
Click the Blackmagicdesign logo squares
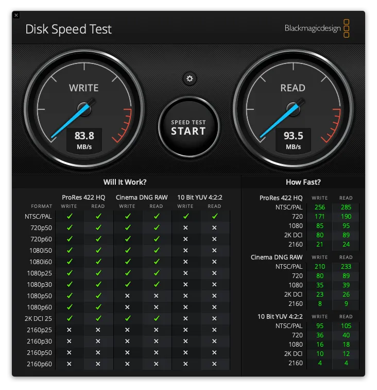tap(346, 28)
